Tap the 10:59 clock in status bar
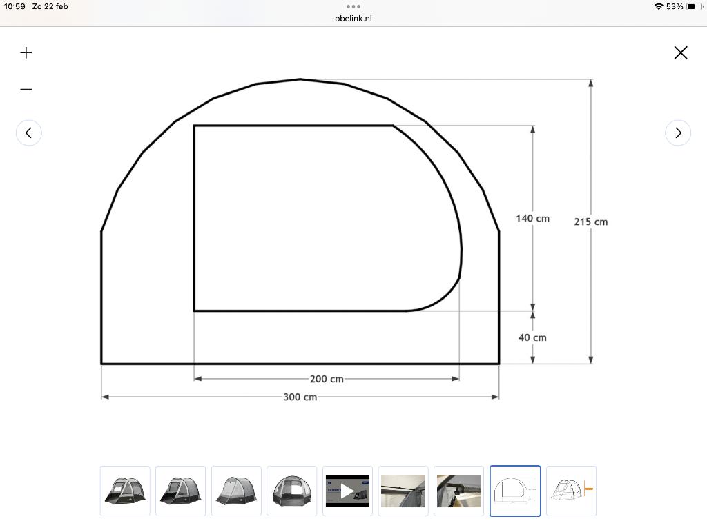The height and width of the screenshot is (530, 707). click(14, 6)
